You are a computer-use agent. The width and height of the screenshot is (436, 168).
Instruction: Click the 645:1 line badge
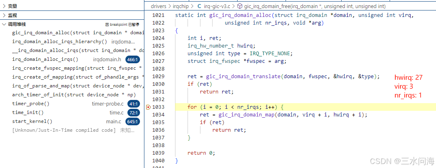point(133,122)
